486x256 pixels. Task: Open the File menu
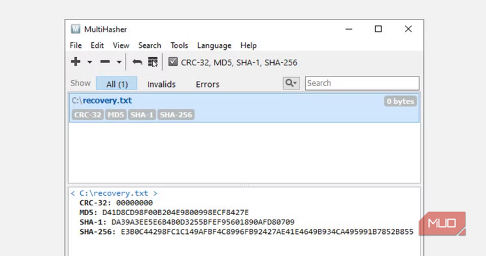76,45
